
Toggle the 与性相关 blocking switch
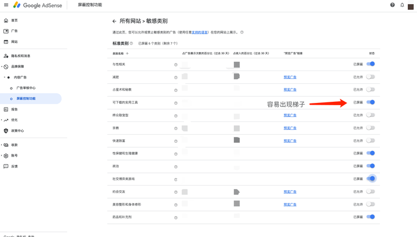(x=371, y=64)
